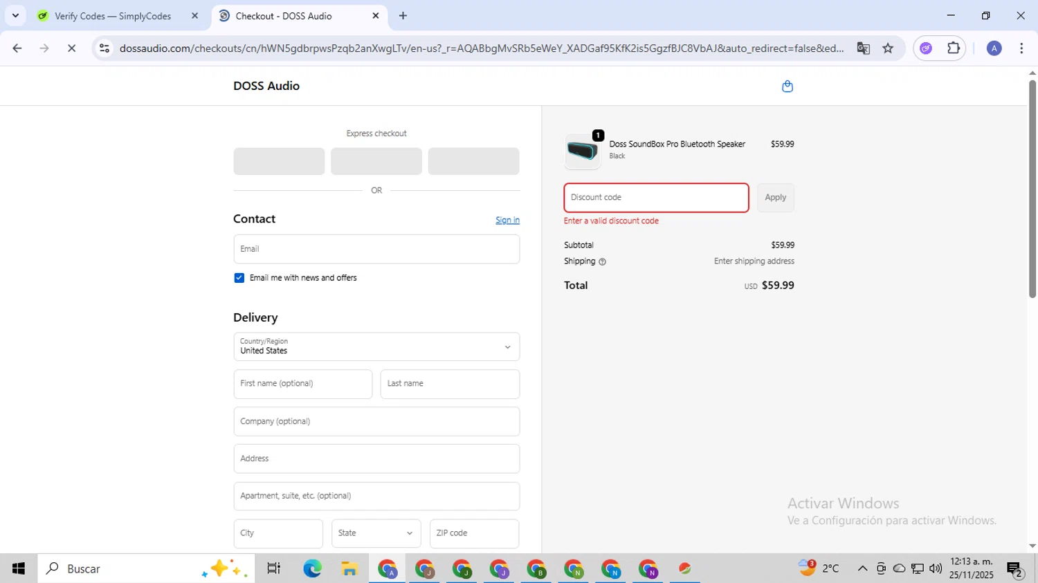1038x583 pixels.
Task: Click the forward navigation arrow
Action: tap(44, 48)
